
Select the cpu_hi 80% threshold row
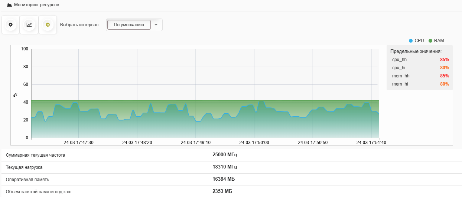tap(420, 68)
